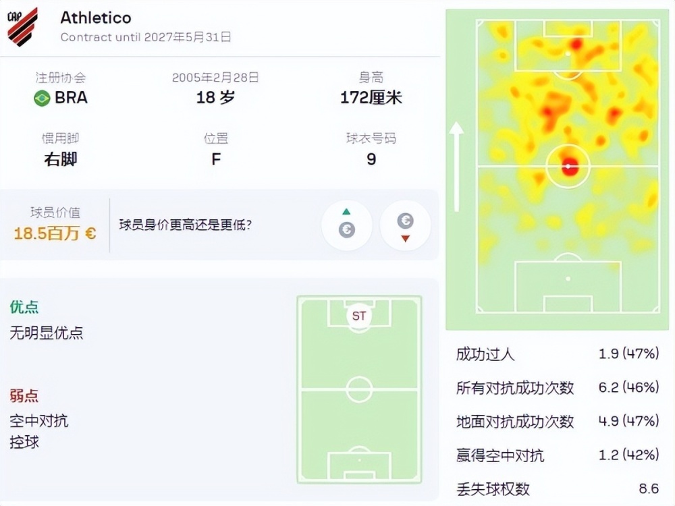This screenshot has width=675, height=506.
Task: Click the red hotspot at heatmap center circle
Action: click(569, 167)
